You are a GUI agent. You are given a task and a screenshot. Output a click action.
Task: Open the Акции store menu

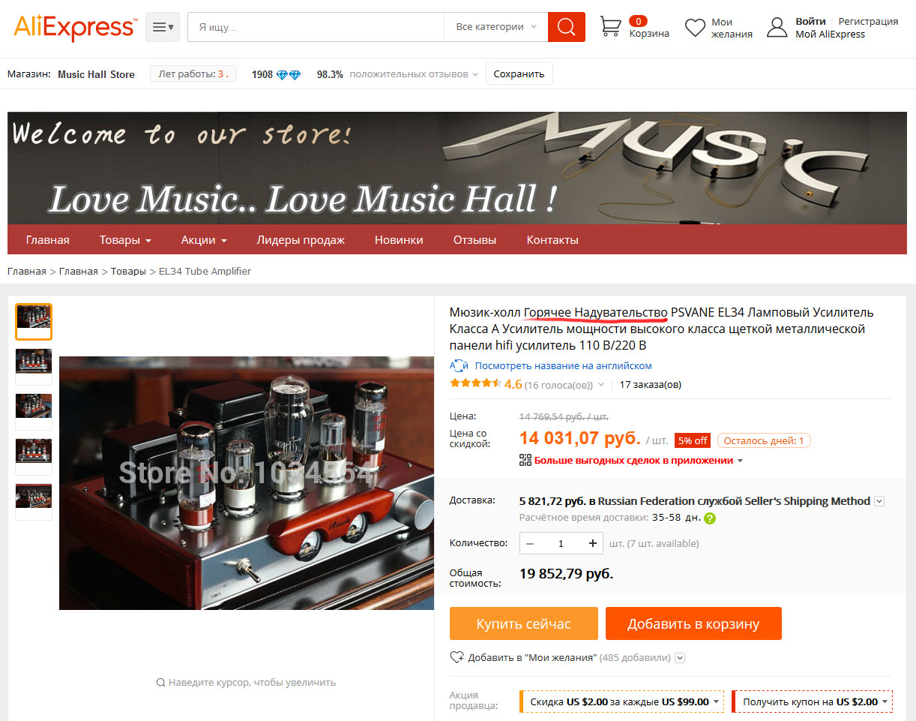(204, 240)
